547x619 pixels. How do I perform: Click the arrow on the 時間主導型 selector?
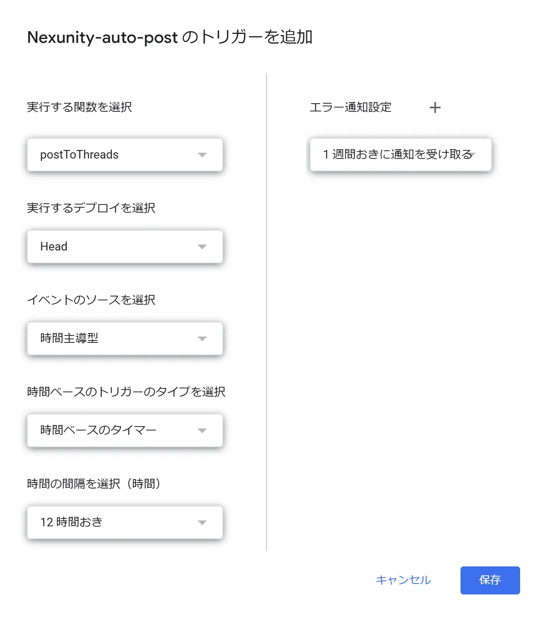[x=202, y=339]
